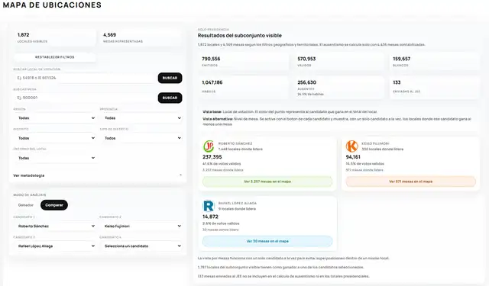Click the Roberto Sánchez card name
This screenshot has height=286, width=489.
coord(235,144)
